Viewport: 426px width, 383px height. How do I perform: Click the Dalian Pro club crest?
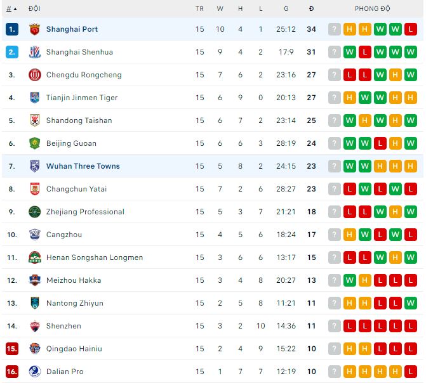(35, 372)
